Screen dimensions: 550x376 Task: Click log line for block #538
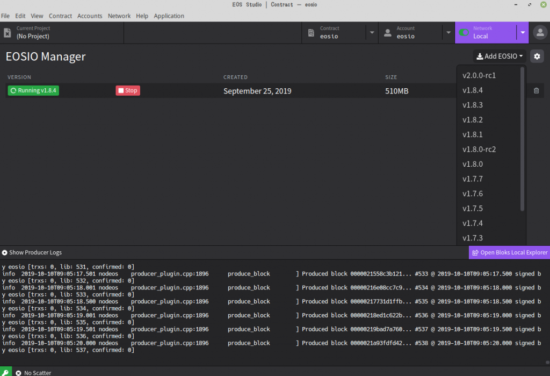(x=271, y=343)
